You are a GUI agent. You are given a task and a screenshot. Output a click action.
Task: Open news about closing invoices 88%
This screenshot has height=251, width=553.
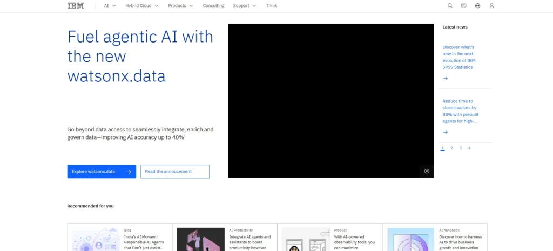click(460, 111)
